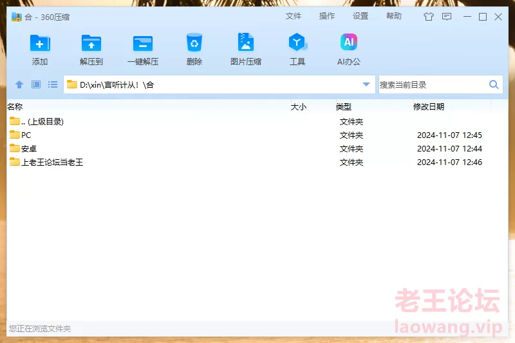Click the date '2024-11-07 12:44'

pos(449,149)
